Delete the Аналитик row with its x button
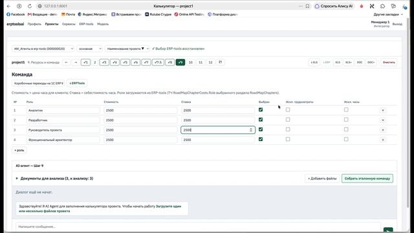 [383, 111]
